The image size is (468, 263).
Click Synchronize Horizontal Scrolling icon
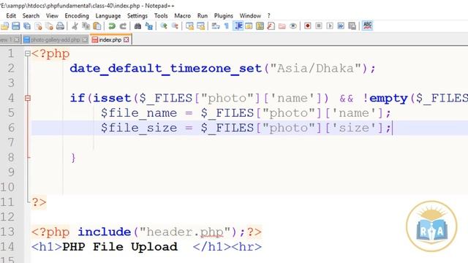(x=201, y=26)
